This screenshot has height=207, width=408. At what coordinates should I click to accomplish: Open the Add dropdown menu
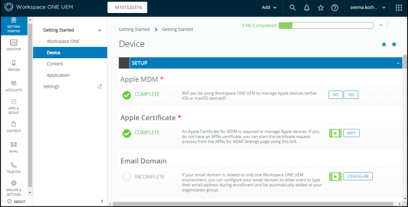(269, 7)
